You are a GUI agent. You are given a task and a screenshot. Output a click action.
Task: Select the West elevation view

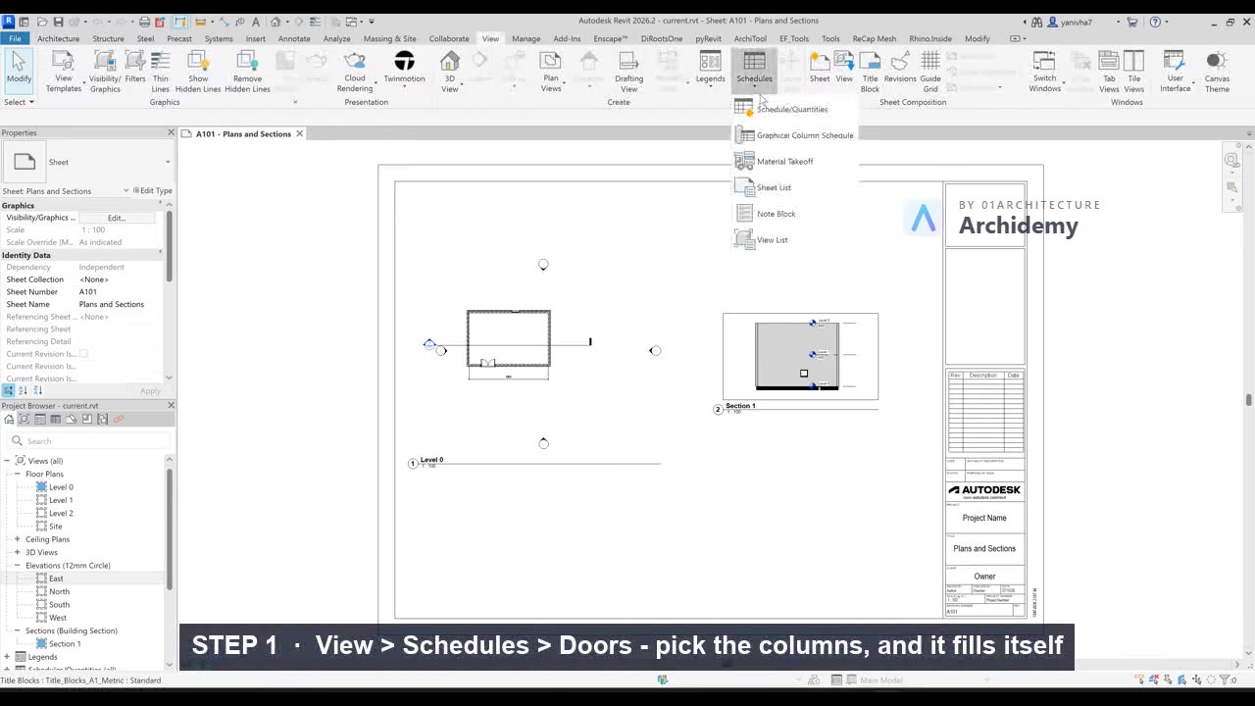(x=58, y=618)
